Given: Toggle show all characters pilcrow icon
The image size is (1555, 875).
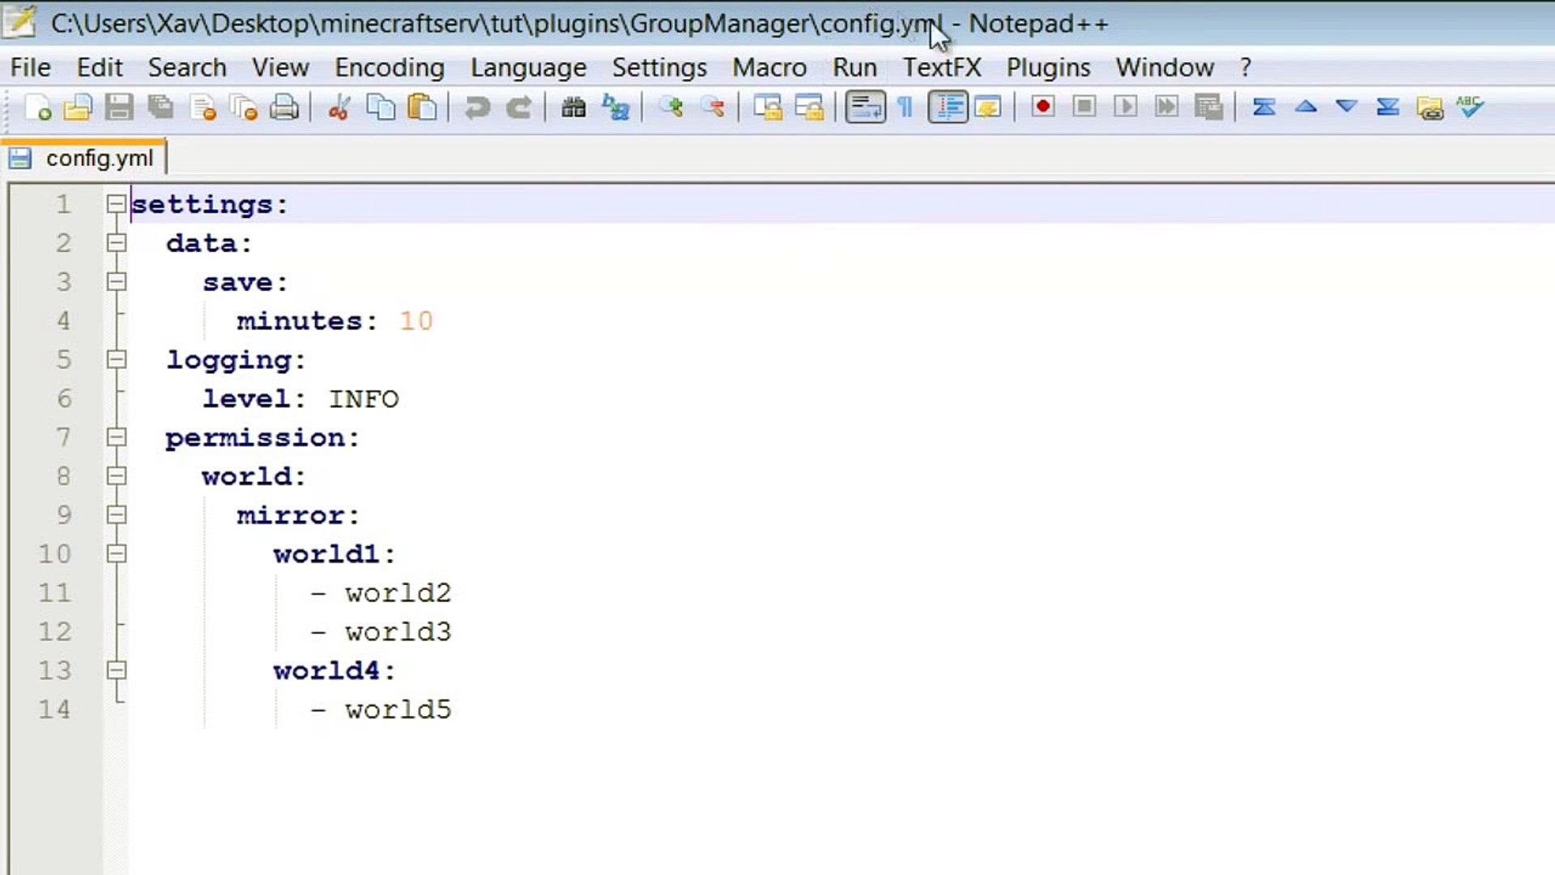Looking at the screenshot, I should 905,107.
